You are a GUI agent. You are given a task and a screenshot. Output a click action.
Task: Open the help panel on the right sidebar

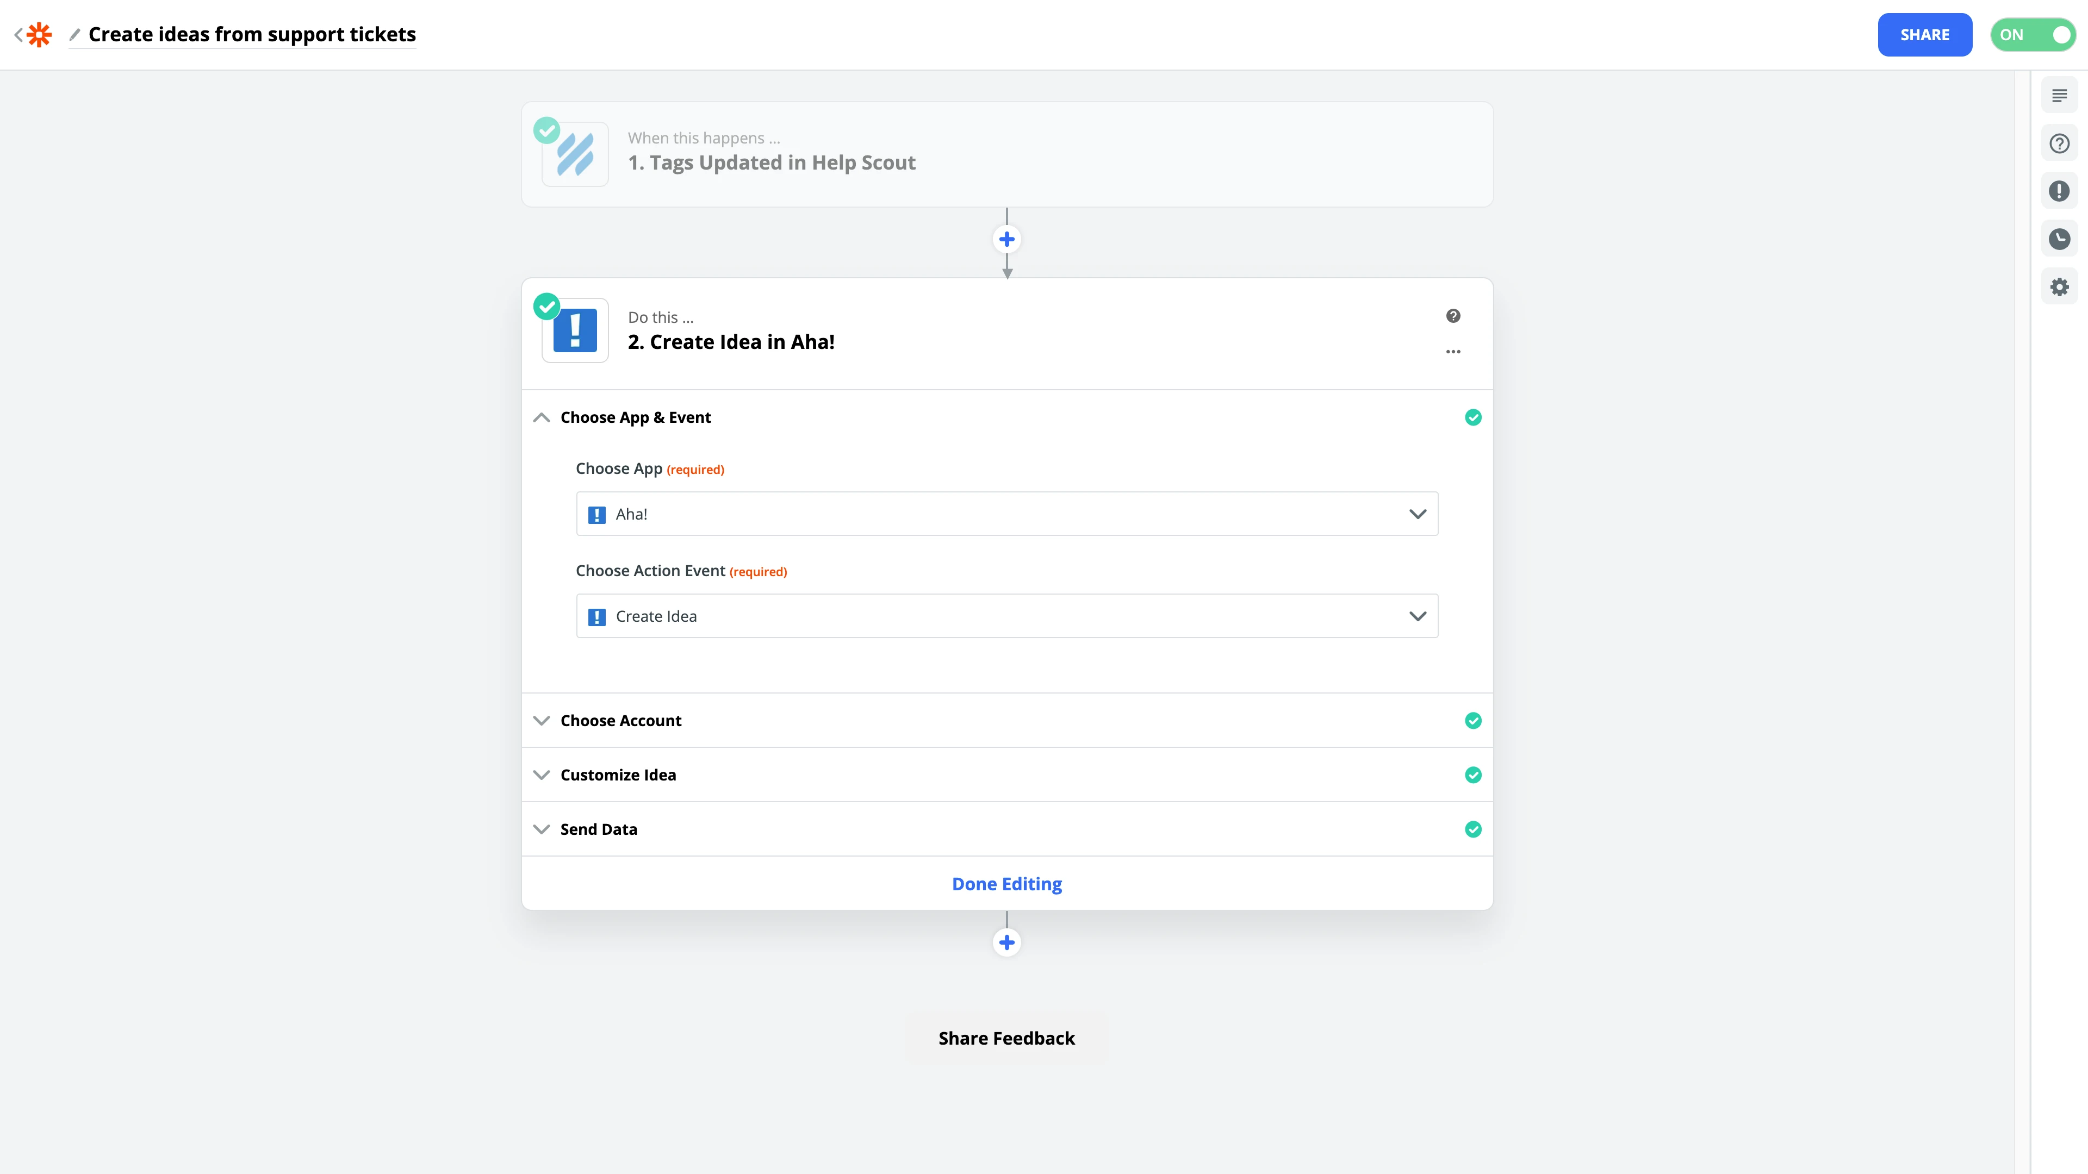2060,142
